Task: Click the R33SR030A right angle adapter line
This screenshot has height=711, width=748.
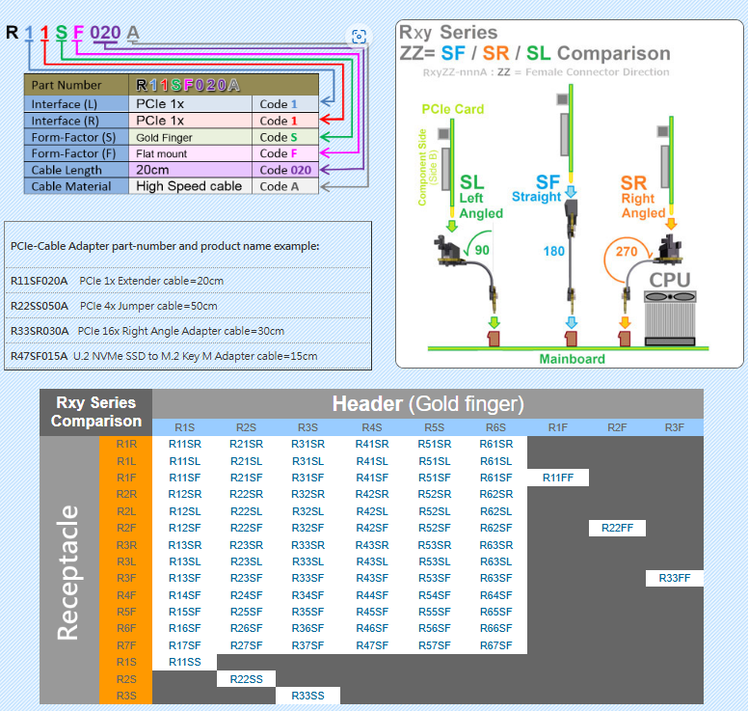Action: click(x=147, y=331)
